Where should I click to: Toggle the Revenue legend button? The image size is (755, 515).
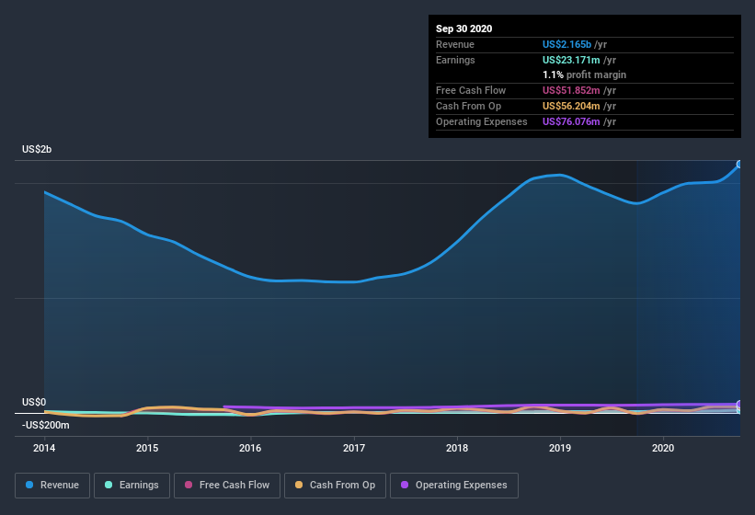click(x=52, y=486)
